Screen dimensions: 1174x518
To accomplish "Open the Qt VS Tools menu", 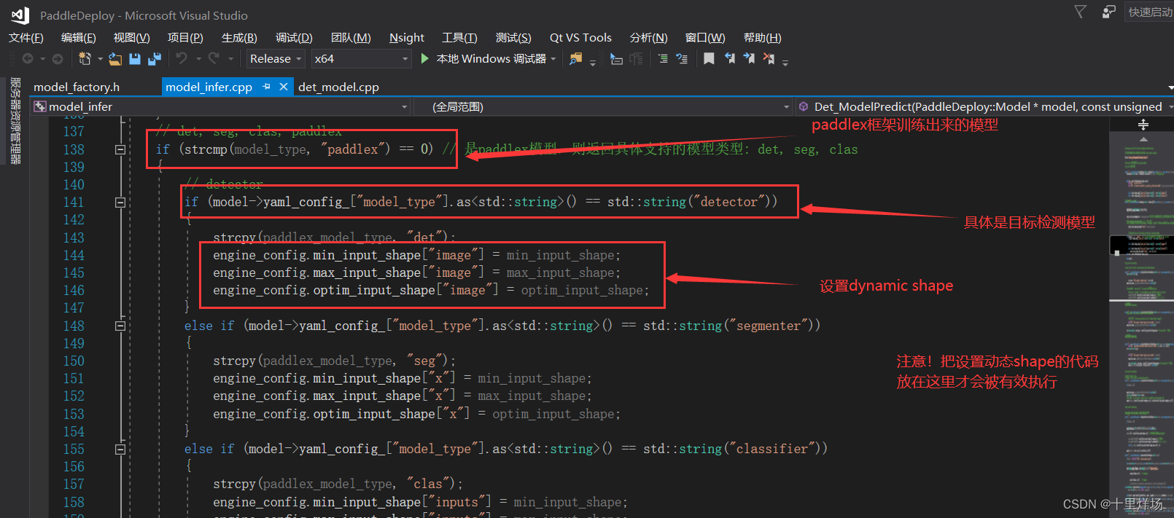I will [x=580, y=38].
